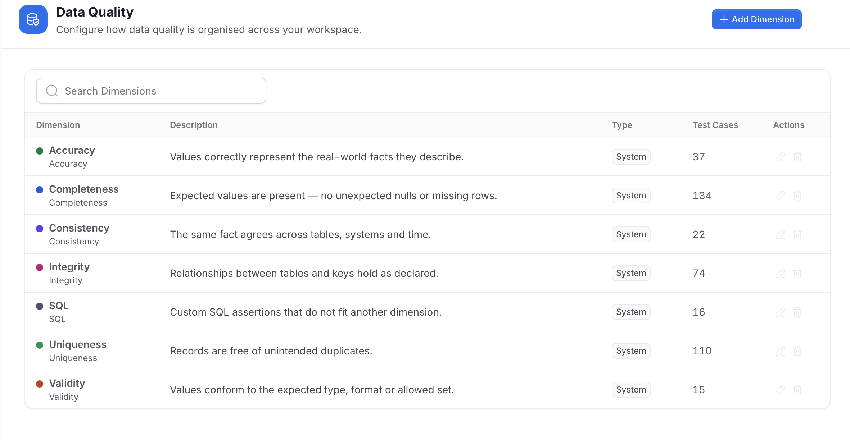Focus the Search Dimensions field

[x=151, y=91]
